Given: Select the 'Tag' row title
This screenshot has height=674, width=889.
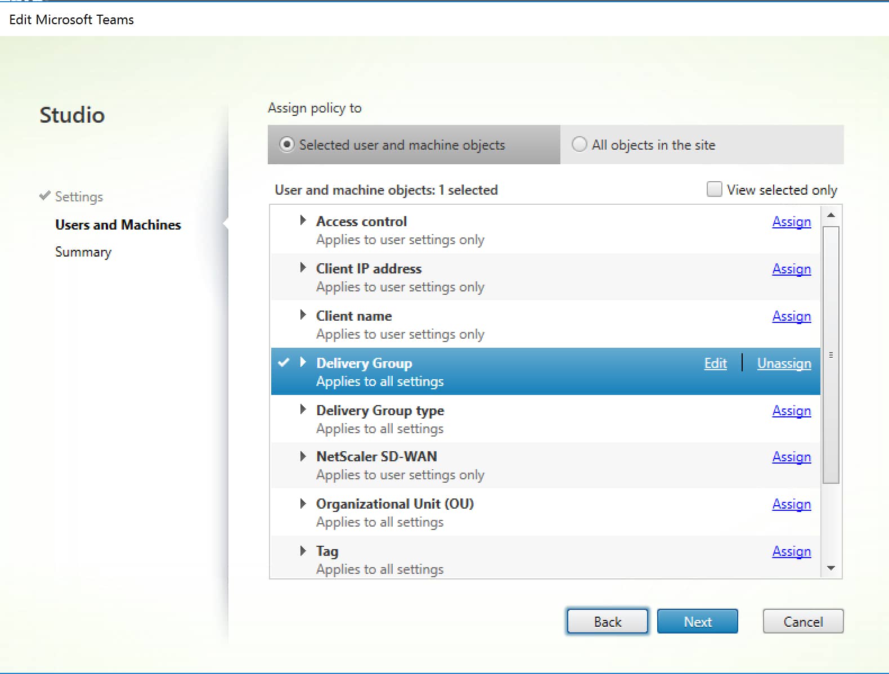Looking at the screenshot, I should click(x=327, y=551).
